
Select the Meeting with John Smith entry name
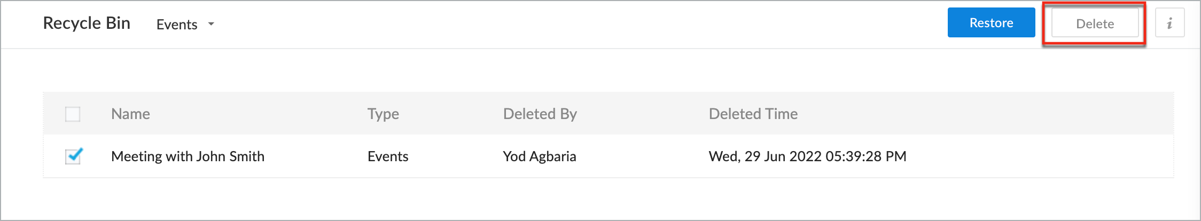click(188, 156)
